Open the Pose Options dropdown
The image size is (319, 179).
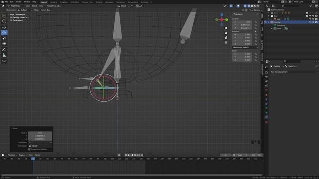[256, 10]
